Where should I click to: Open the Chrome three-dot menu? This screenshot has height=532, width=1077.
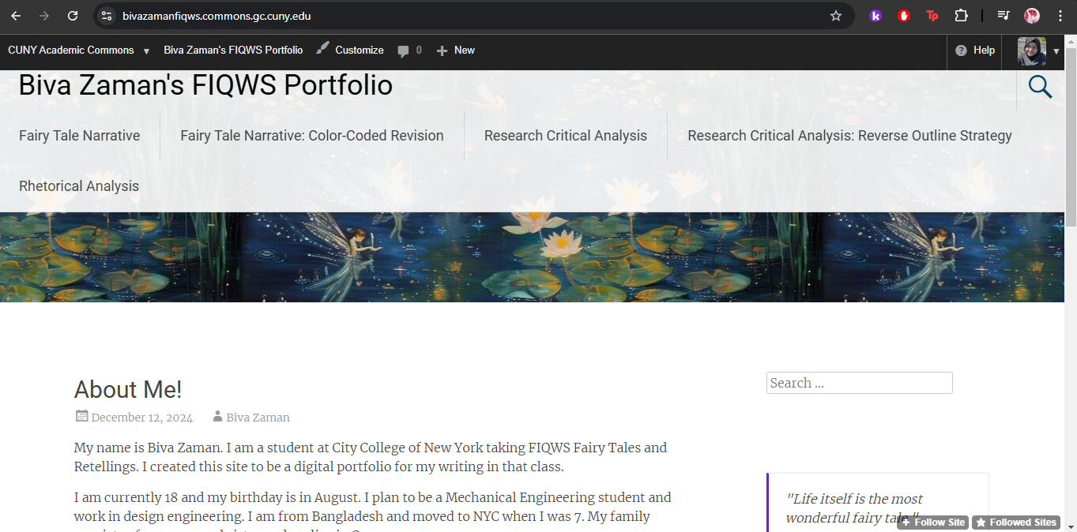tap(1060, 16)
